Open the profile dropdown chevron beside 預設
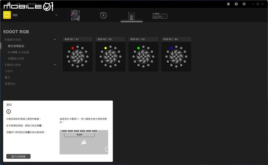This screenshot has height=165, width=268. pyautogui.click(x=56, y=15)
